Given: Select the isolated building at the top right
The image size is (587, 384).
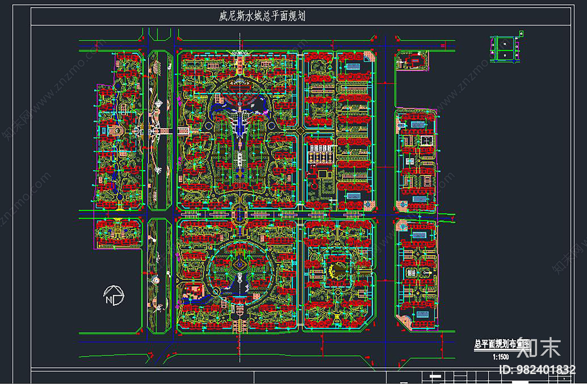Looking at the screenshot, I should (413, 60).
